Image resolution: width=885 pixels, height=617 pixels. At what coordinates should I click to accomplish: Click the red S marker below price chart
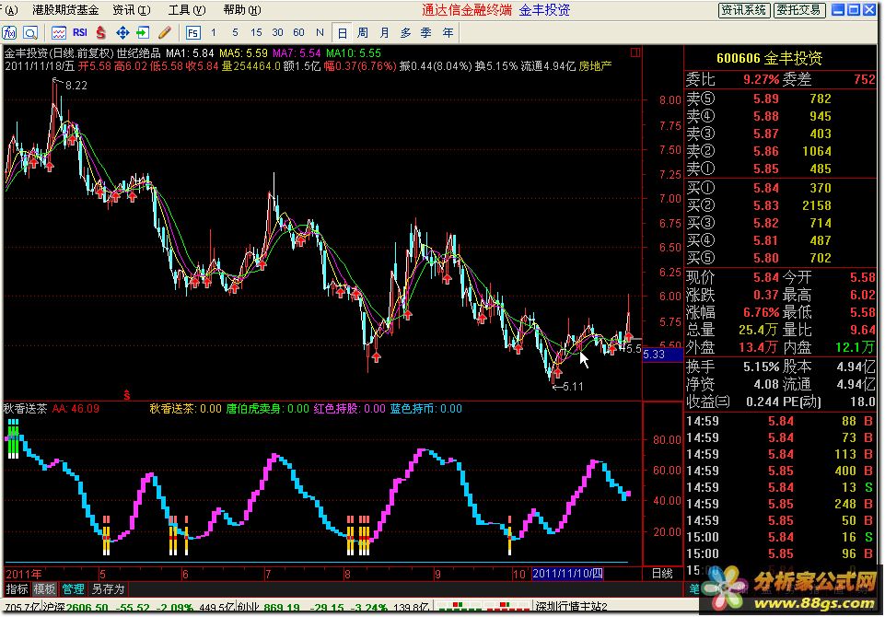pyautogui.click(x=127, y=394)
